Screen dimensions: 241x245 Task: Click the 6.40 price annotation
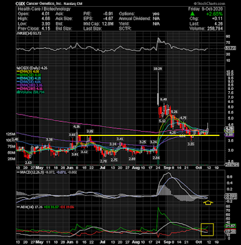[164, 99]
